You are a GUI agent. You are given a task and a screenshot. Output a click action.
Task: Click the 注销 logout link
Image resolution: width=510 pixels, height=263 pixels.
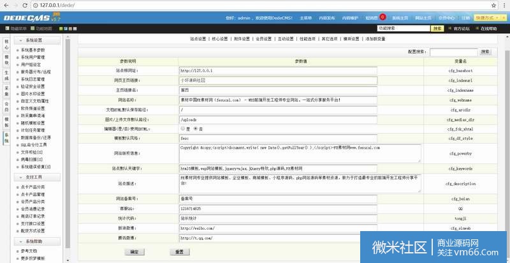tap(466, 19)
